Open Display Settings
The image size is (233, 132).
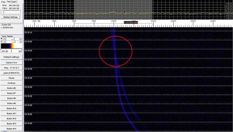(x=11, y=17)
